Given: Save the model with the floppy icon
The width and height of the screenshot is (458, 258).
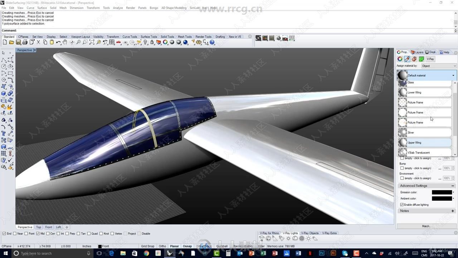Looking at the screenshot, I should click(18, 42).
